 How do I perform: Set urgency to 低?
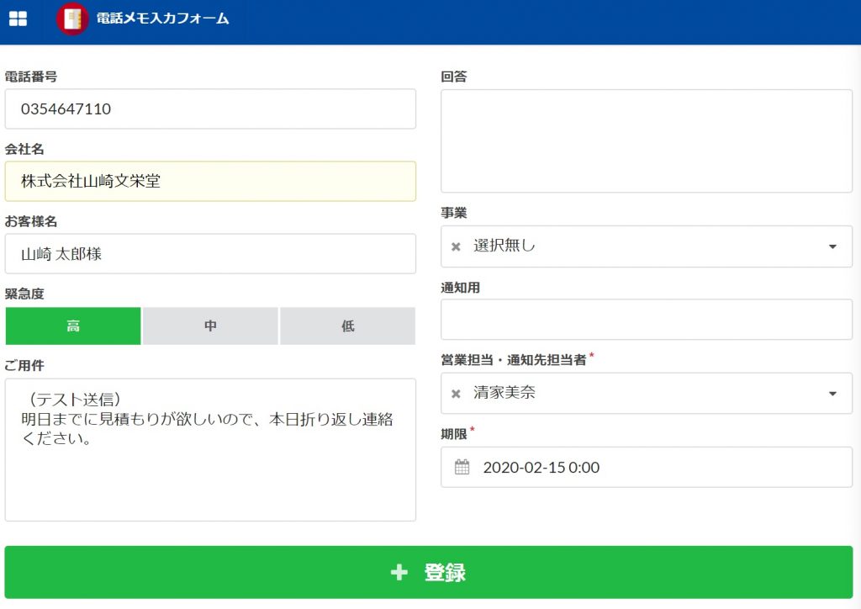click(x=347, y=326)
